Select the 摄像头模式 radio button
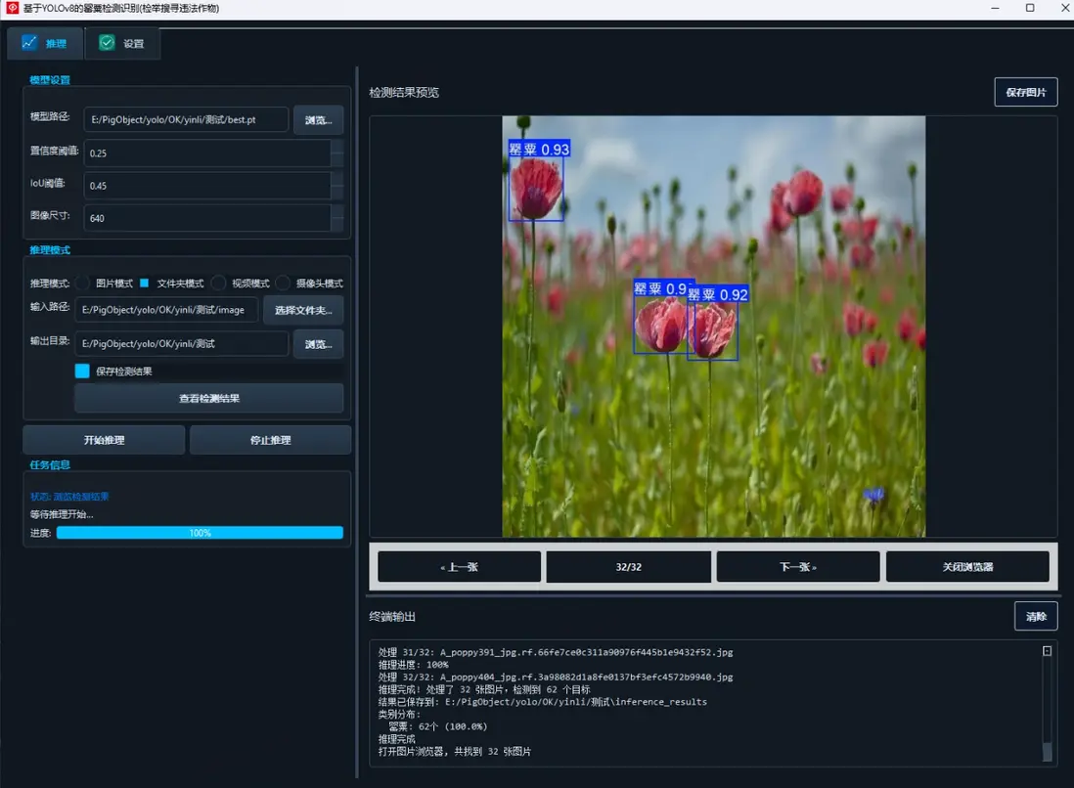 (x=284, y=283)
